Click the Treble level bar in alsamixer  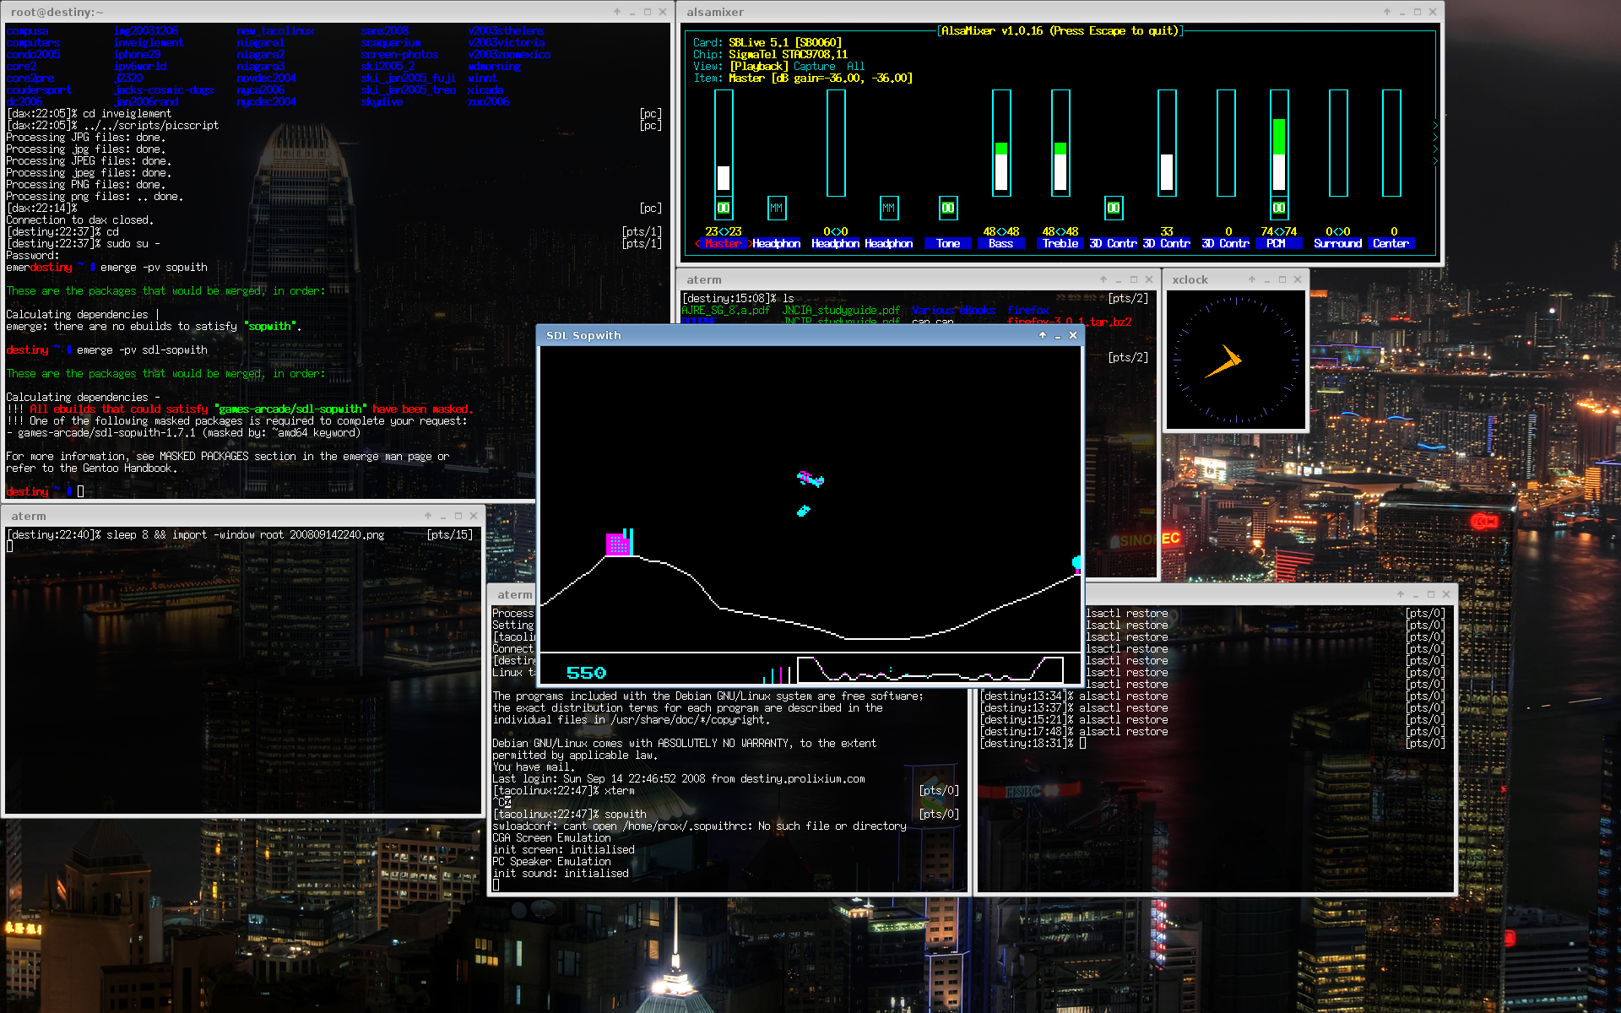coord(1060,143)
